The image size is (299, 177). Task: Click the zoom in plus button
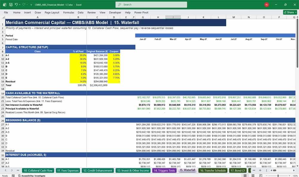point(289,176)
